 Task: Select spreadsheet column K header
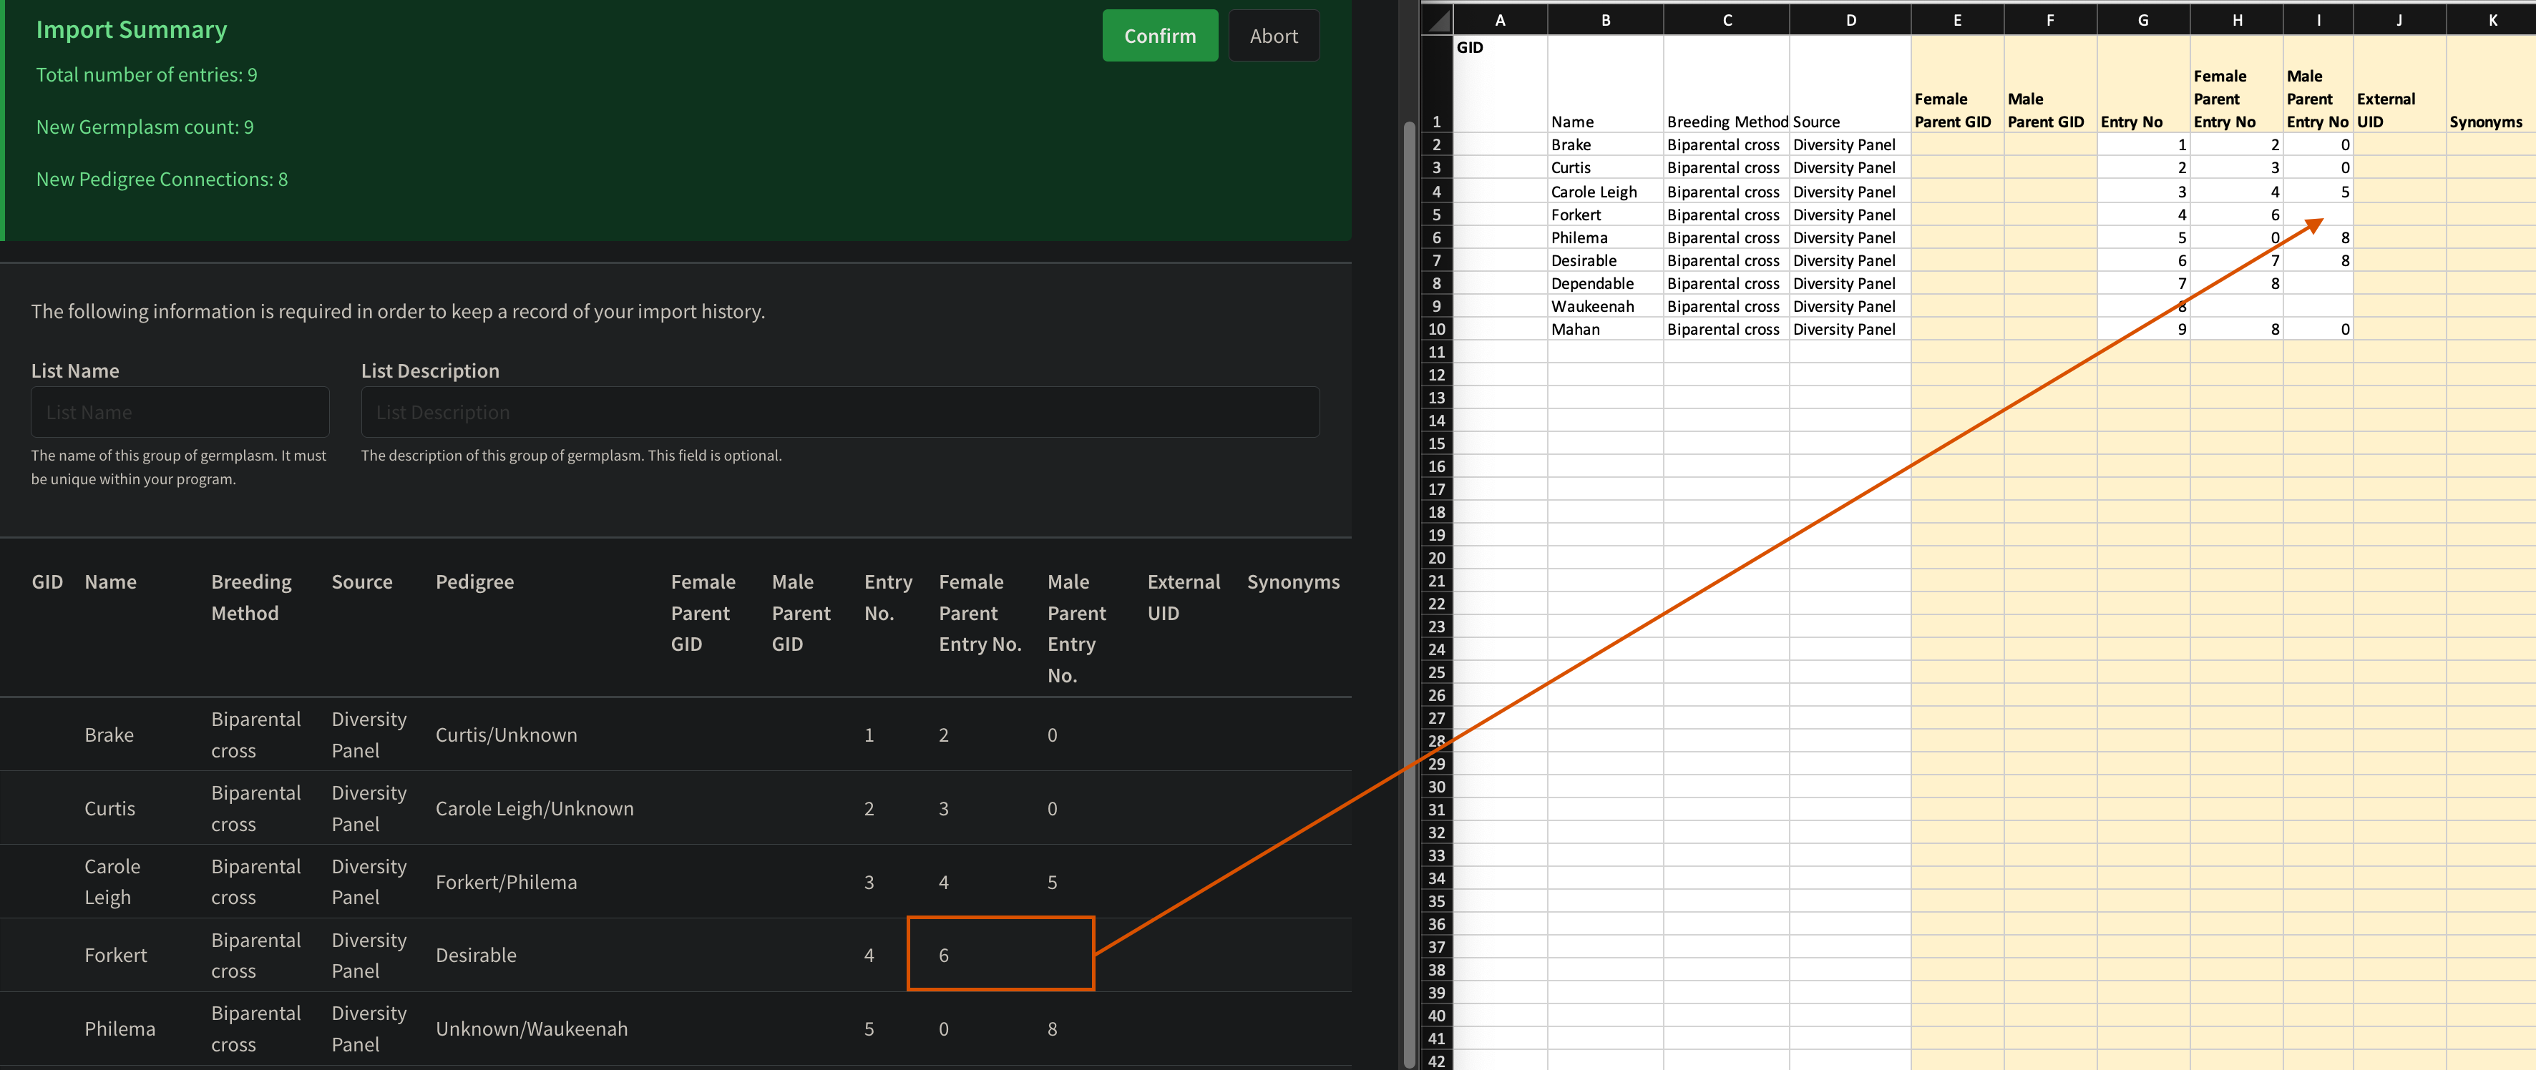point(2491,20)
